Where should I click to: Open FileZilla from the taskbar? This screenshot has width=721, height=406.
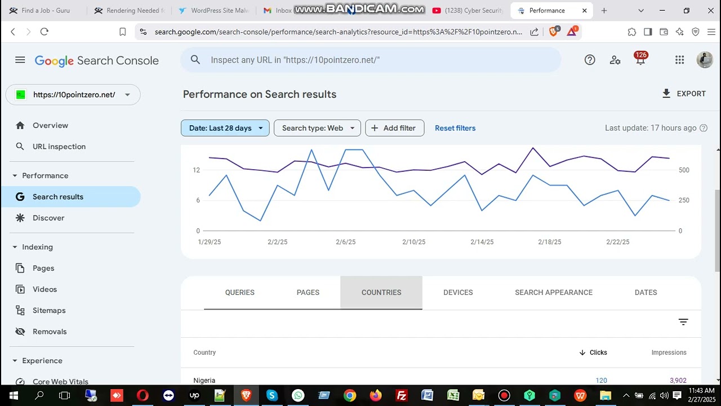coord(402,395)
